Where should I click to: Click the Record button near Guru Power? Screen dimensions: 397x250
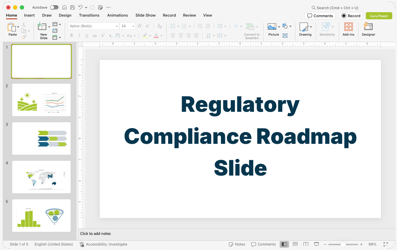(x=351, y=16)
